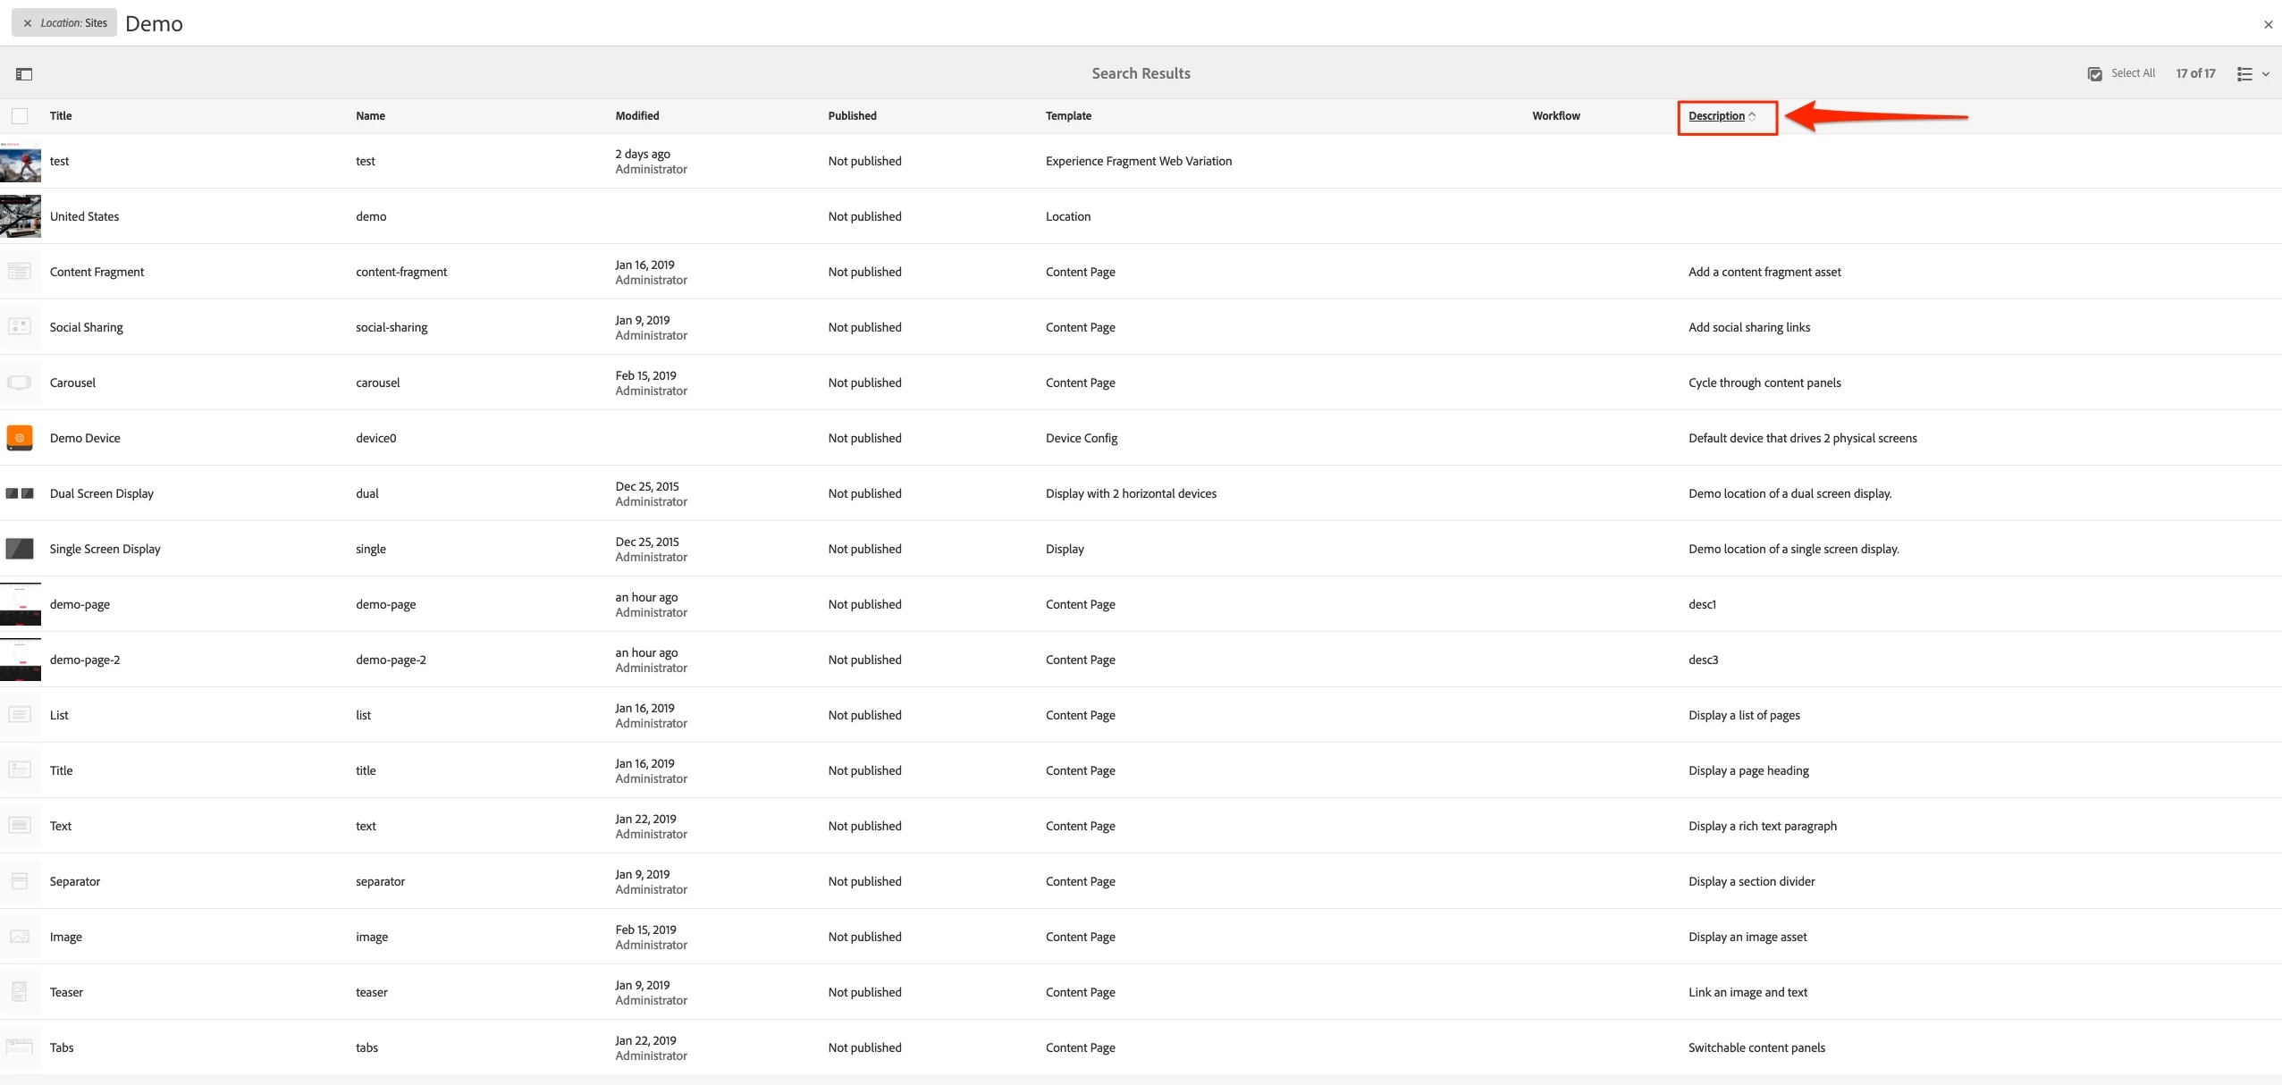This screenshot has height=1085, width=2282.
Task: Remove the Location: Sites filter tag
Action: (x=28, y=23)
